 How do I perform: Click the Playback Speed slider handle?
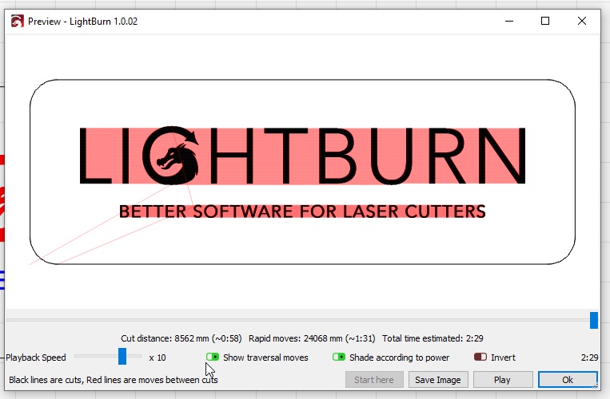pos(122,356)
